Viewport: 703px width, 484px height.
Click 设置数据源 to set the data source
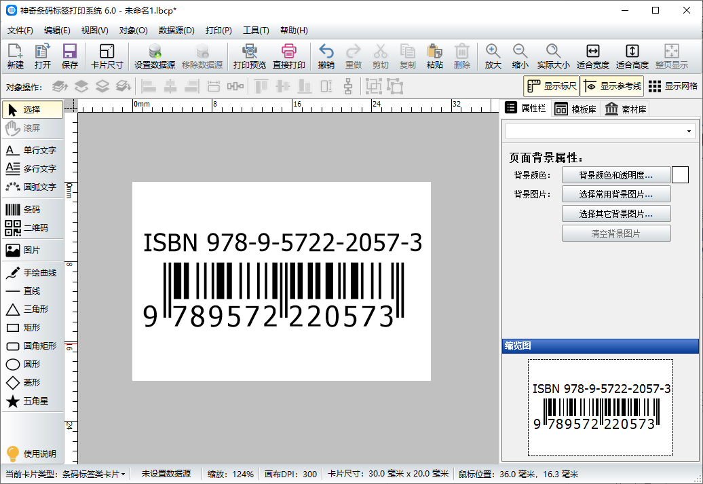coord(155,56)
